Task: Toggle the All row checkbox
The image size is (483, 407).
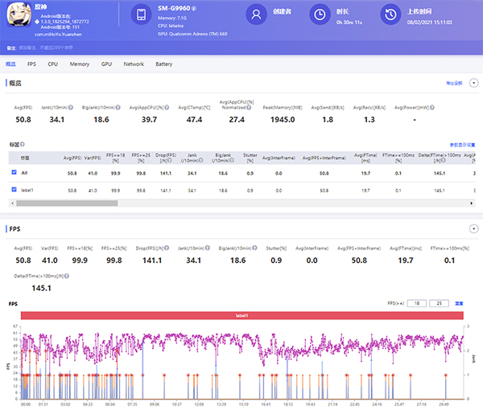Action: click(14, 172)
